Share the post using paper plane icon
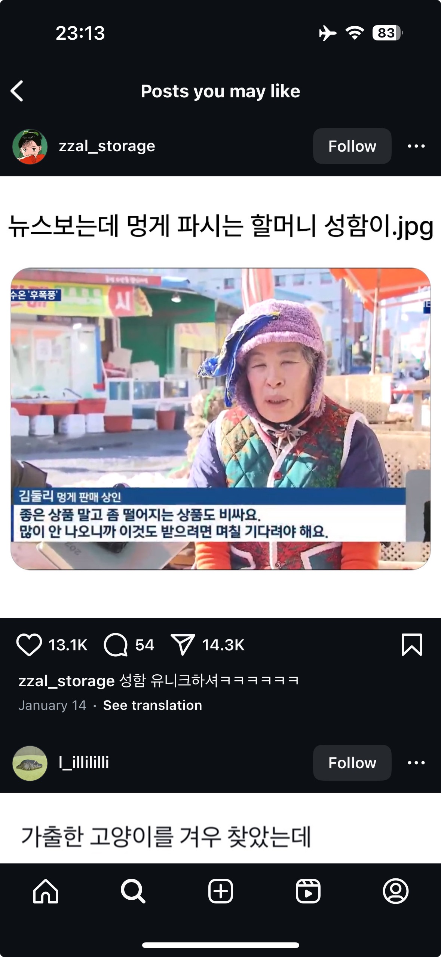The width and height of the screenshot is (441, 957). (x=183, y=645)
